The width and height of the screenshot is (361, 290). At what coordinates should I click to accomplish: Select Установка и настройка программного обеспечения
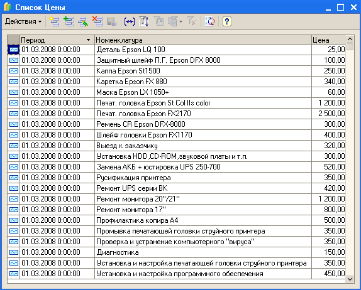pos(203,274)
